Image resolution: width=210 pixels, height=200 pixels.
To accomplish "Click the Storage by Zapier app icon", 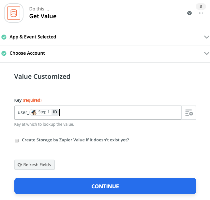I will click(14, 13).
